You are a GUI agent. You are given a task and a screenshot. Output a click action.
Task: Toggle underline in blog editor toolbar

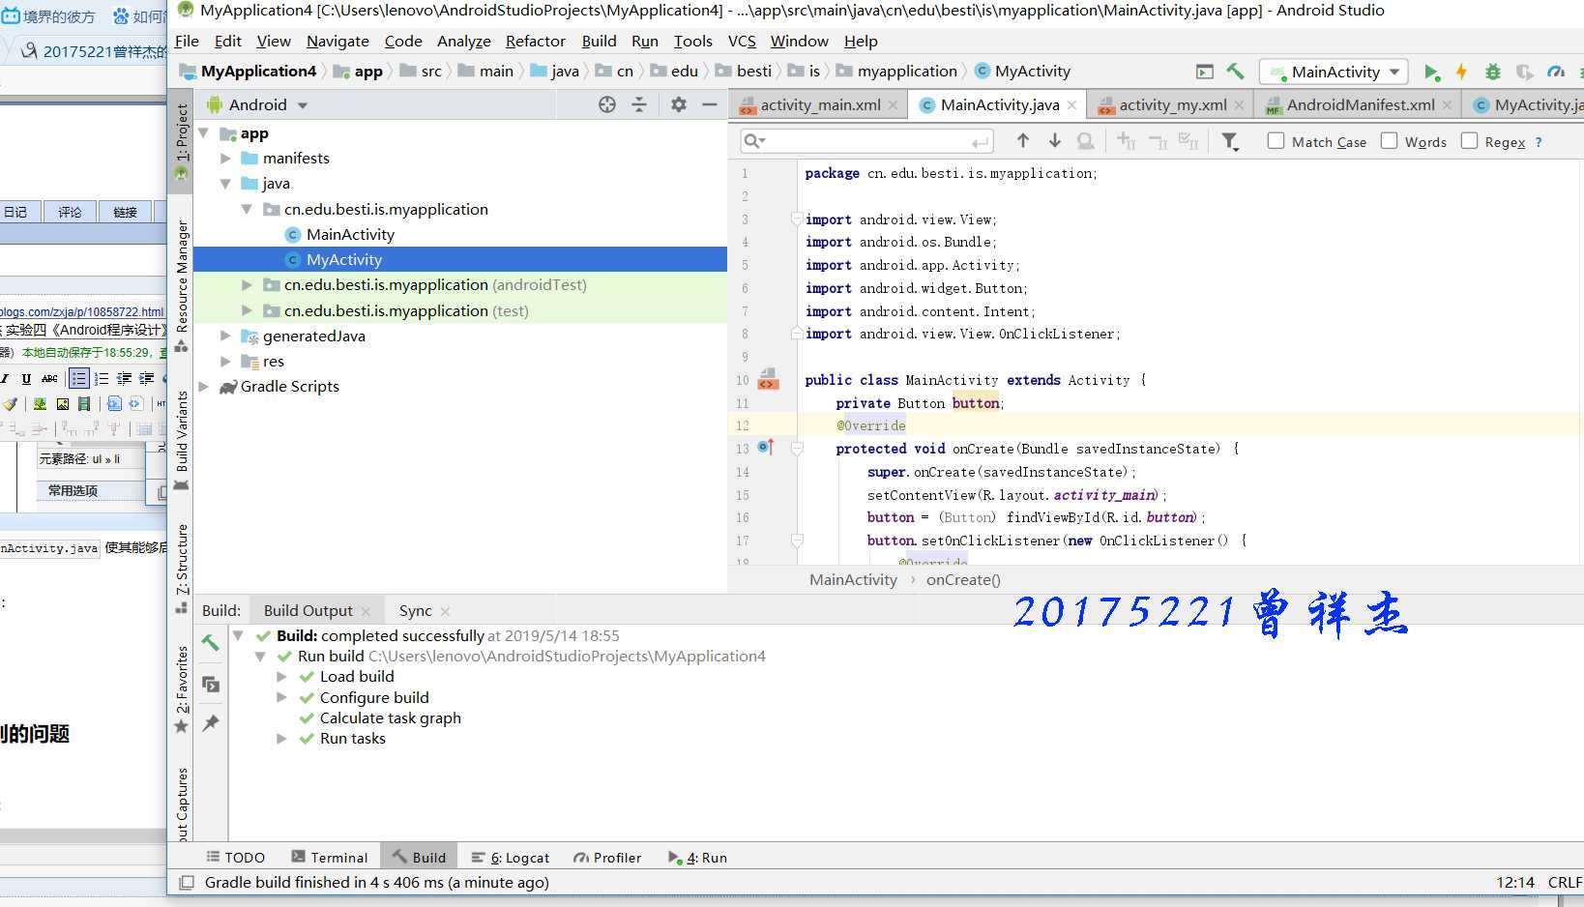click(26, 378)
